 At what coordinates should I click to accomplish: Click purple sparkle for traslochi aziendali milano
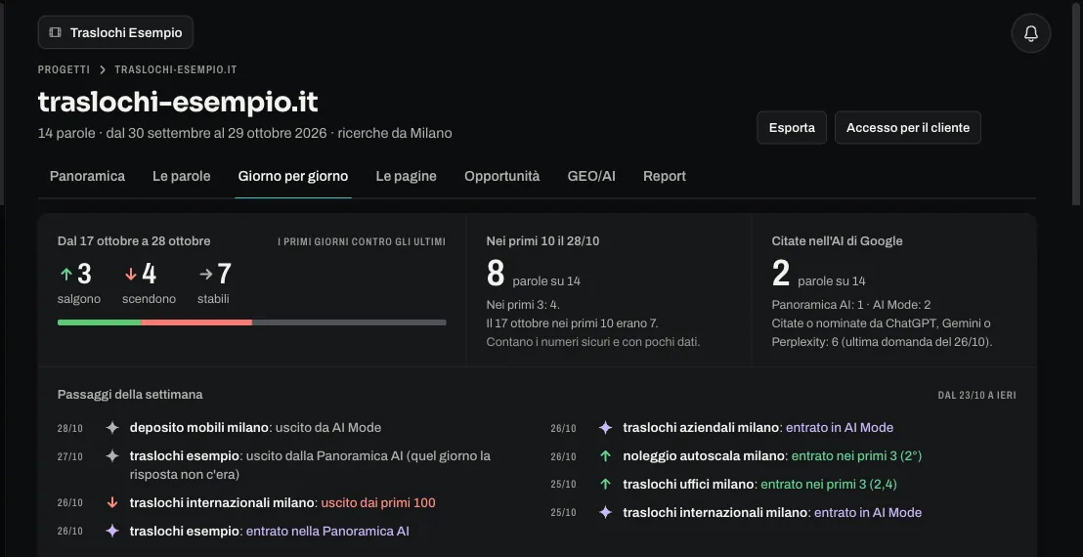click(605, 427)
